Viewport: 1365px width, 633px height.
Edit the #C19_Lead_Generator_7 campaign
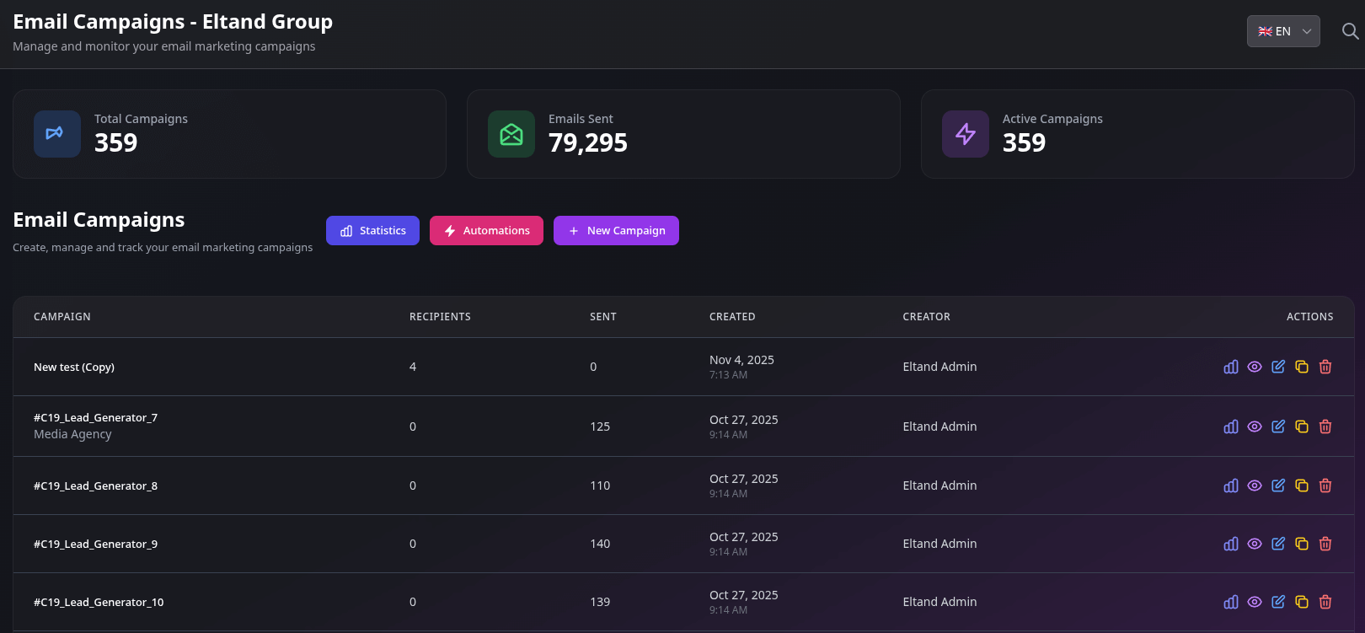click(x=1278, y=426)
